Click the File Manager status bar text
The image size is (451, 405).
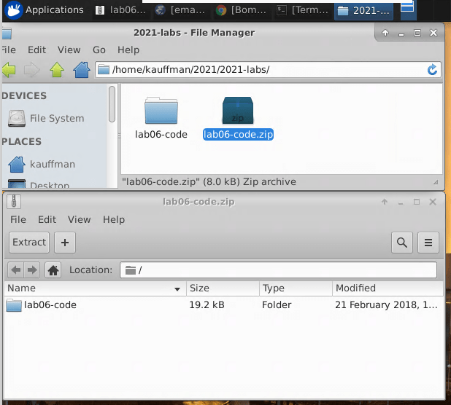click(x=209, y=181)
